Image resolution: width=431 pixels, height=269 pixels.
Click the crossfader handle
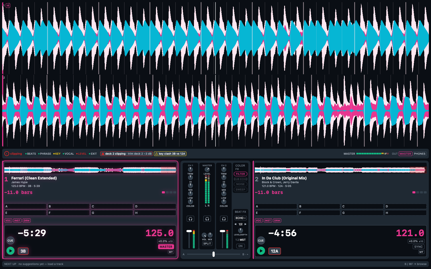[x=214, y=254]
